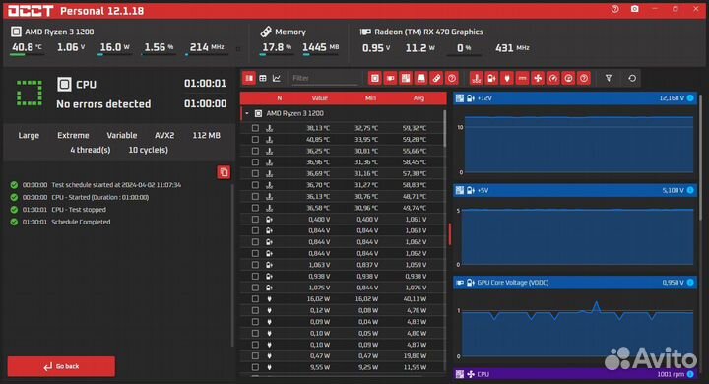
Task: Click the 'No errors detected' status text
Action: [x=103, y=104]
